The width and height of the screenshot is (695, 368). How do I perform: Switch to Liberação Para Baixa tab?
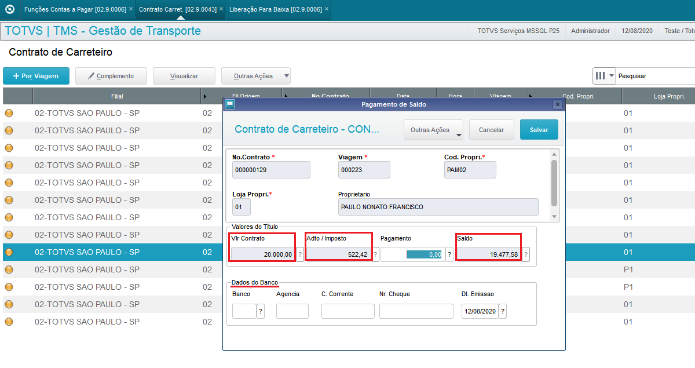point(276,9)
